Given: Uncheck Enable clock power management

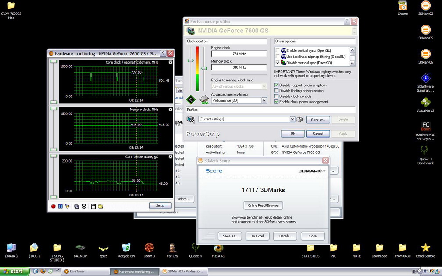Looking at the screenshot, I should point(277,102).
